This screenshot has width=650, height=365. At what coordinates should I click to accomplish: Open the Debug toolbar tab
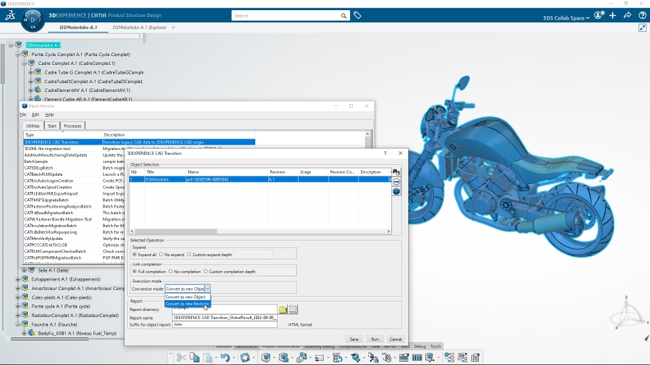(420, 346)
